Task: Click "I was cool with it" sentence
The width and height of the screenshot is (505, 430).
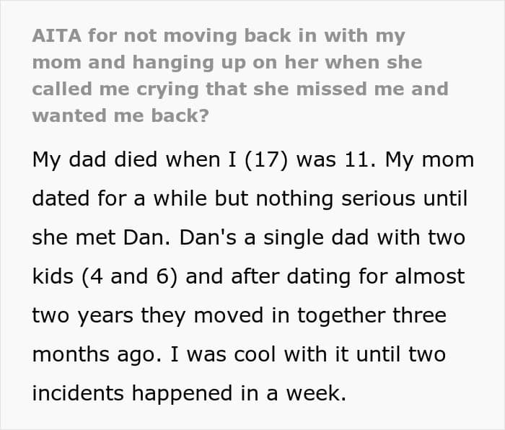Action: (261, 354)
